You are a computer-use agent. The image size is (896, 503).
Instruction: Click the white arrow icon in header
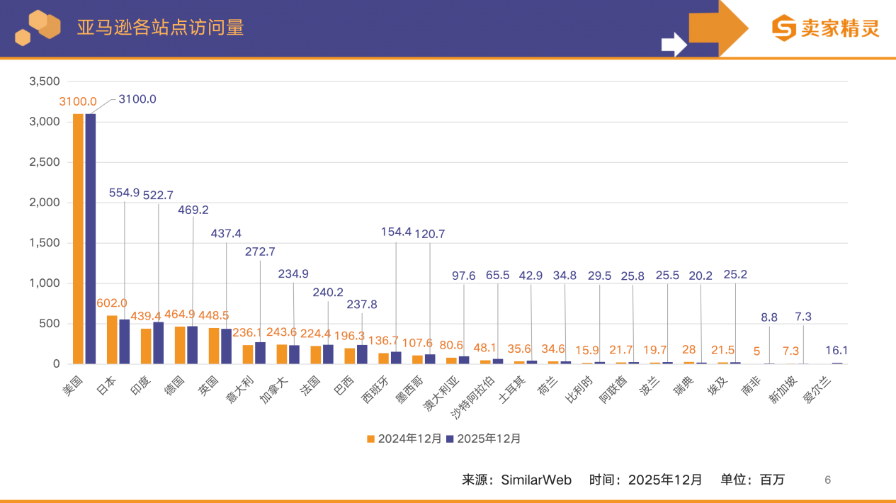pyautogui.click(x=673, y=44)
